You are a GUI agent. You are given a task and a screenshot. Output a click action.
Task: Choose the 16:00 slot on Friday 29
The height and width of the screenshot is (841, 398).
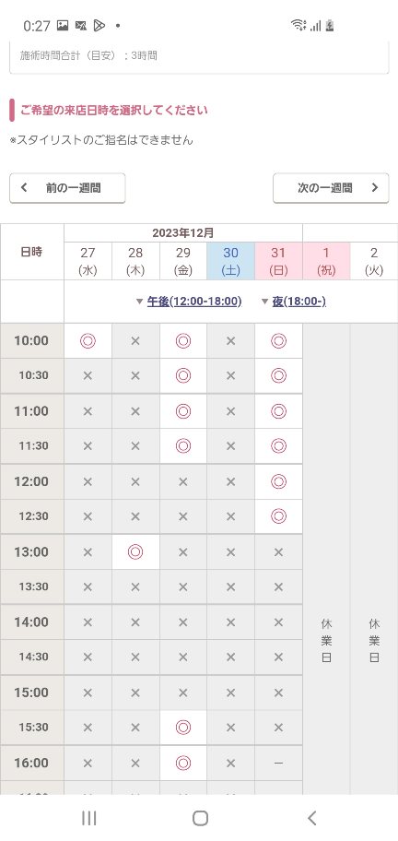coord(183,763)
